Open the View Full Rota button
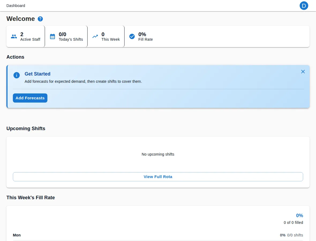This screenshot has width=316, height=241. 158,177
